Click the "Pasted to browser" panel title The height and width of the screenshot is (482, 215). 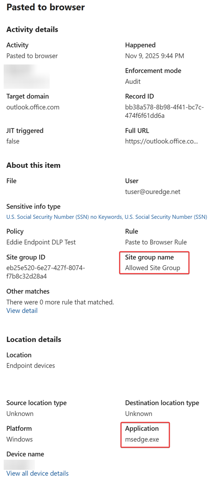pyautogui.click(x=45, y=7)
